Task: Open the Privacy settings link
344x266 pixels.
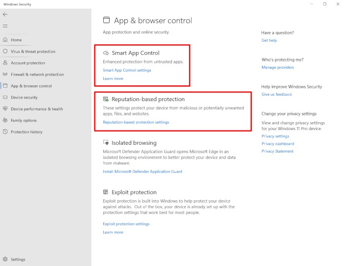Action: point(275,136)
